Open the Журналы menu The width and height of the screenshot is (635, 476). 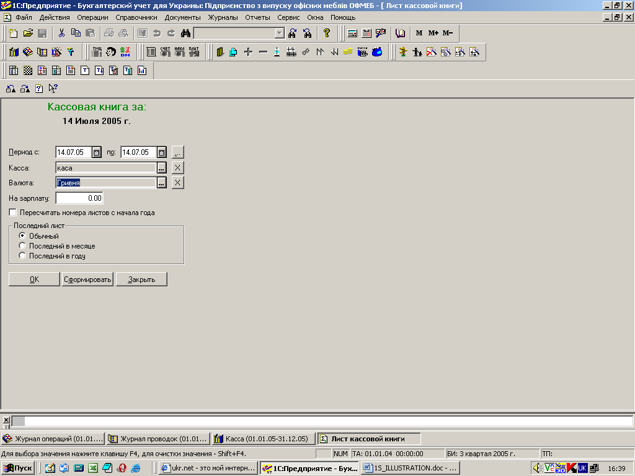(223, 17)
